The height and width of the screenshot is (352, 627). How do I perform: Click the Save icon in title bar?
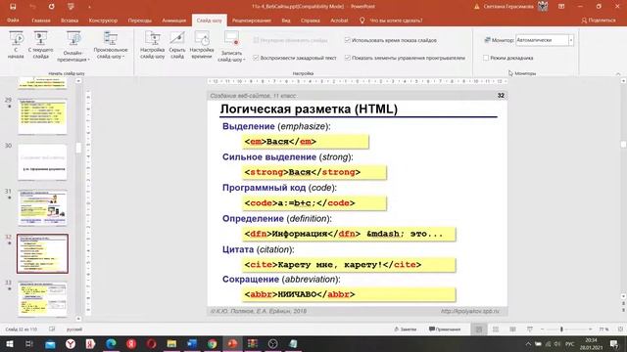click(13, 7)
